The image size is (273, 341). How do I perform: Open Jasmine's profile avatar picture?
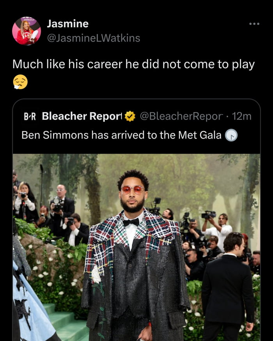[x=26, y=31]
